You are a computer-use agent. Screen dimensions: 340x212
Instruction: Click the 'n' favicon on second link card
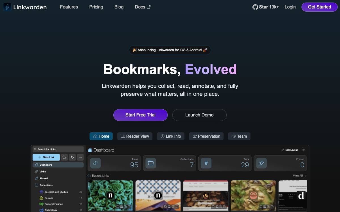(158, 195)
